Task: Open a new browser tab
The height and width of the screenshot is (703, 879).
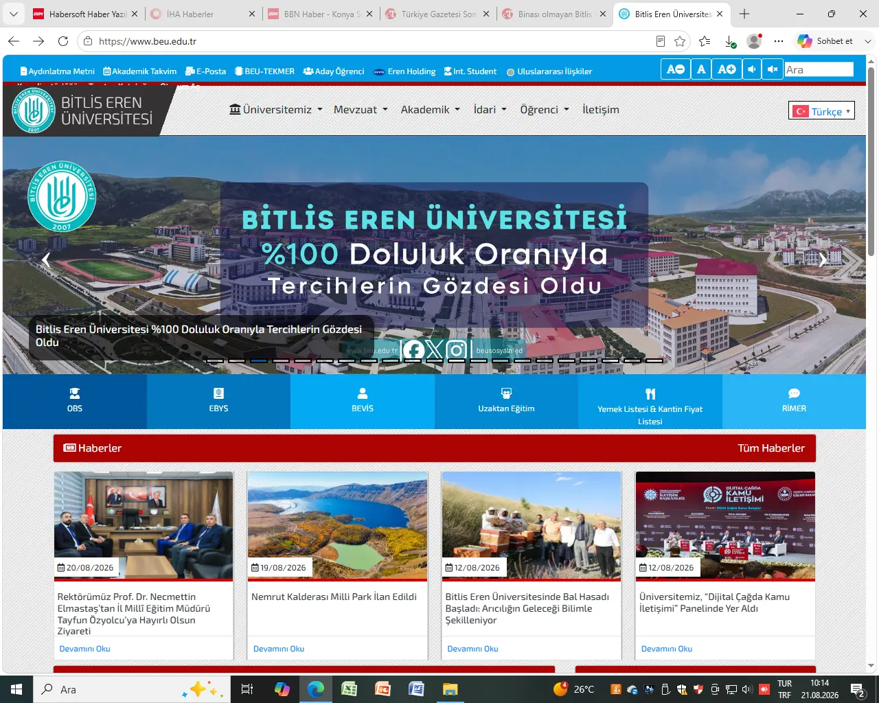Action: click(x=744, y=14)
